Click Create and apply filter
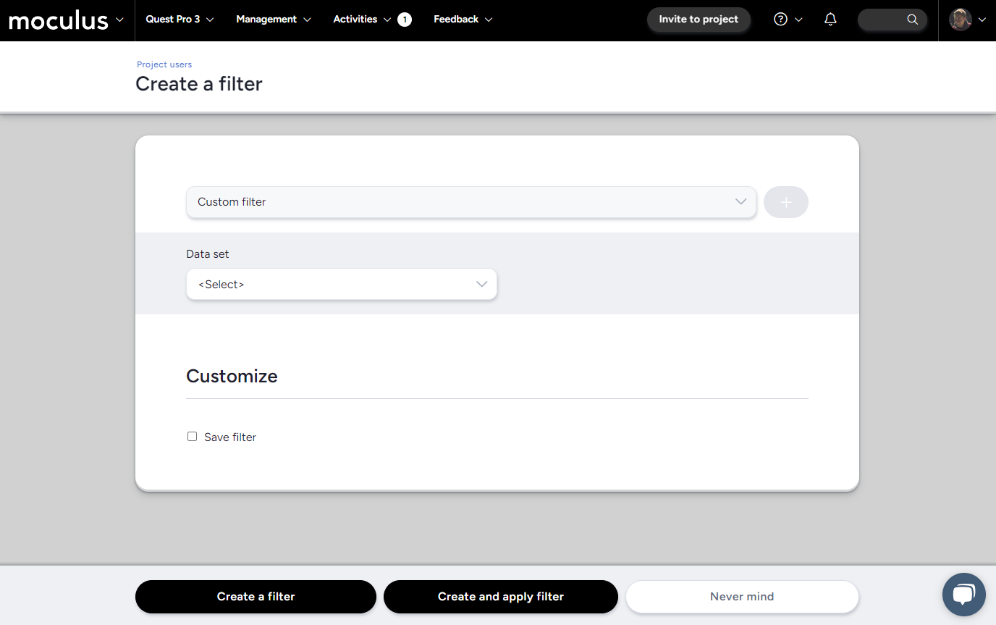The image size is (996, 625). (500, 597)
